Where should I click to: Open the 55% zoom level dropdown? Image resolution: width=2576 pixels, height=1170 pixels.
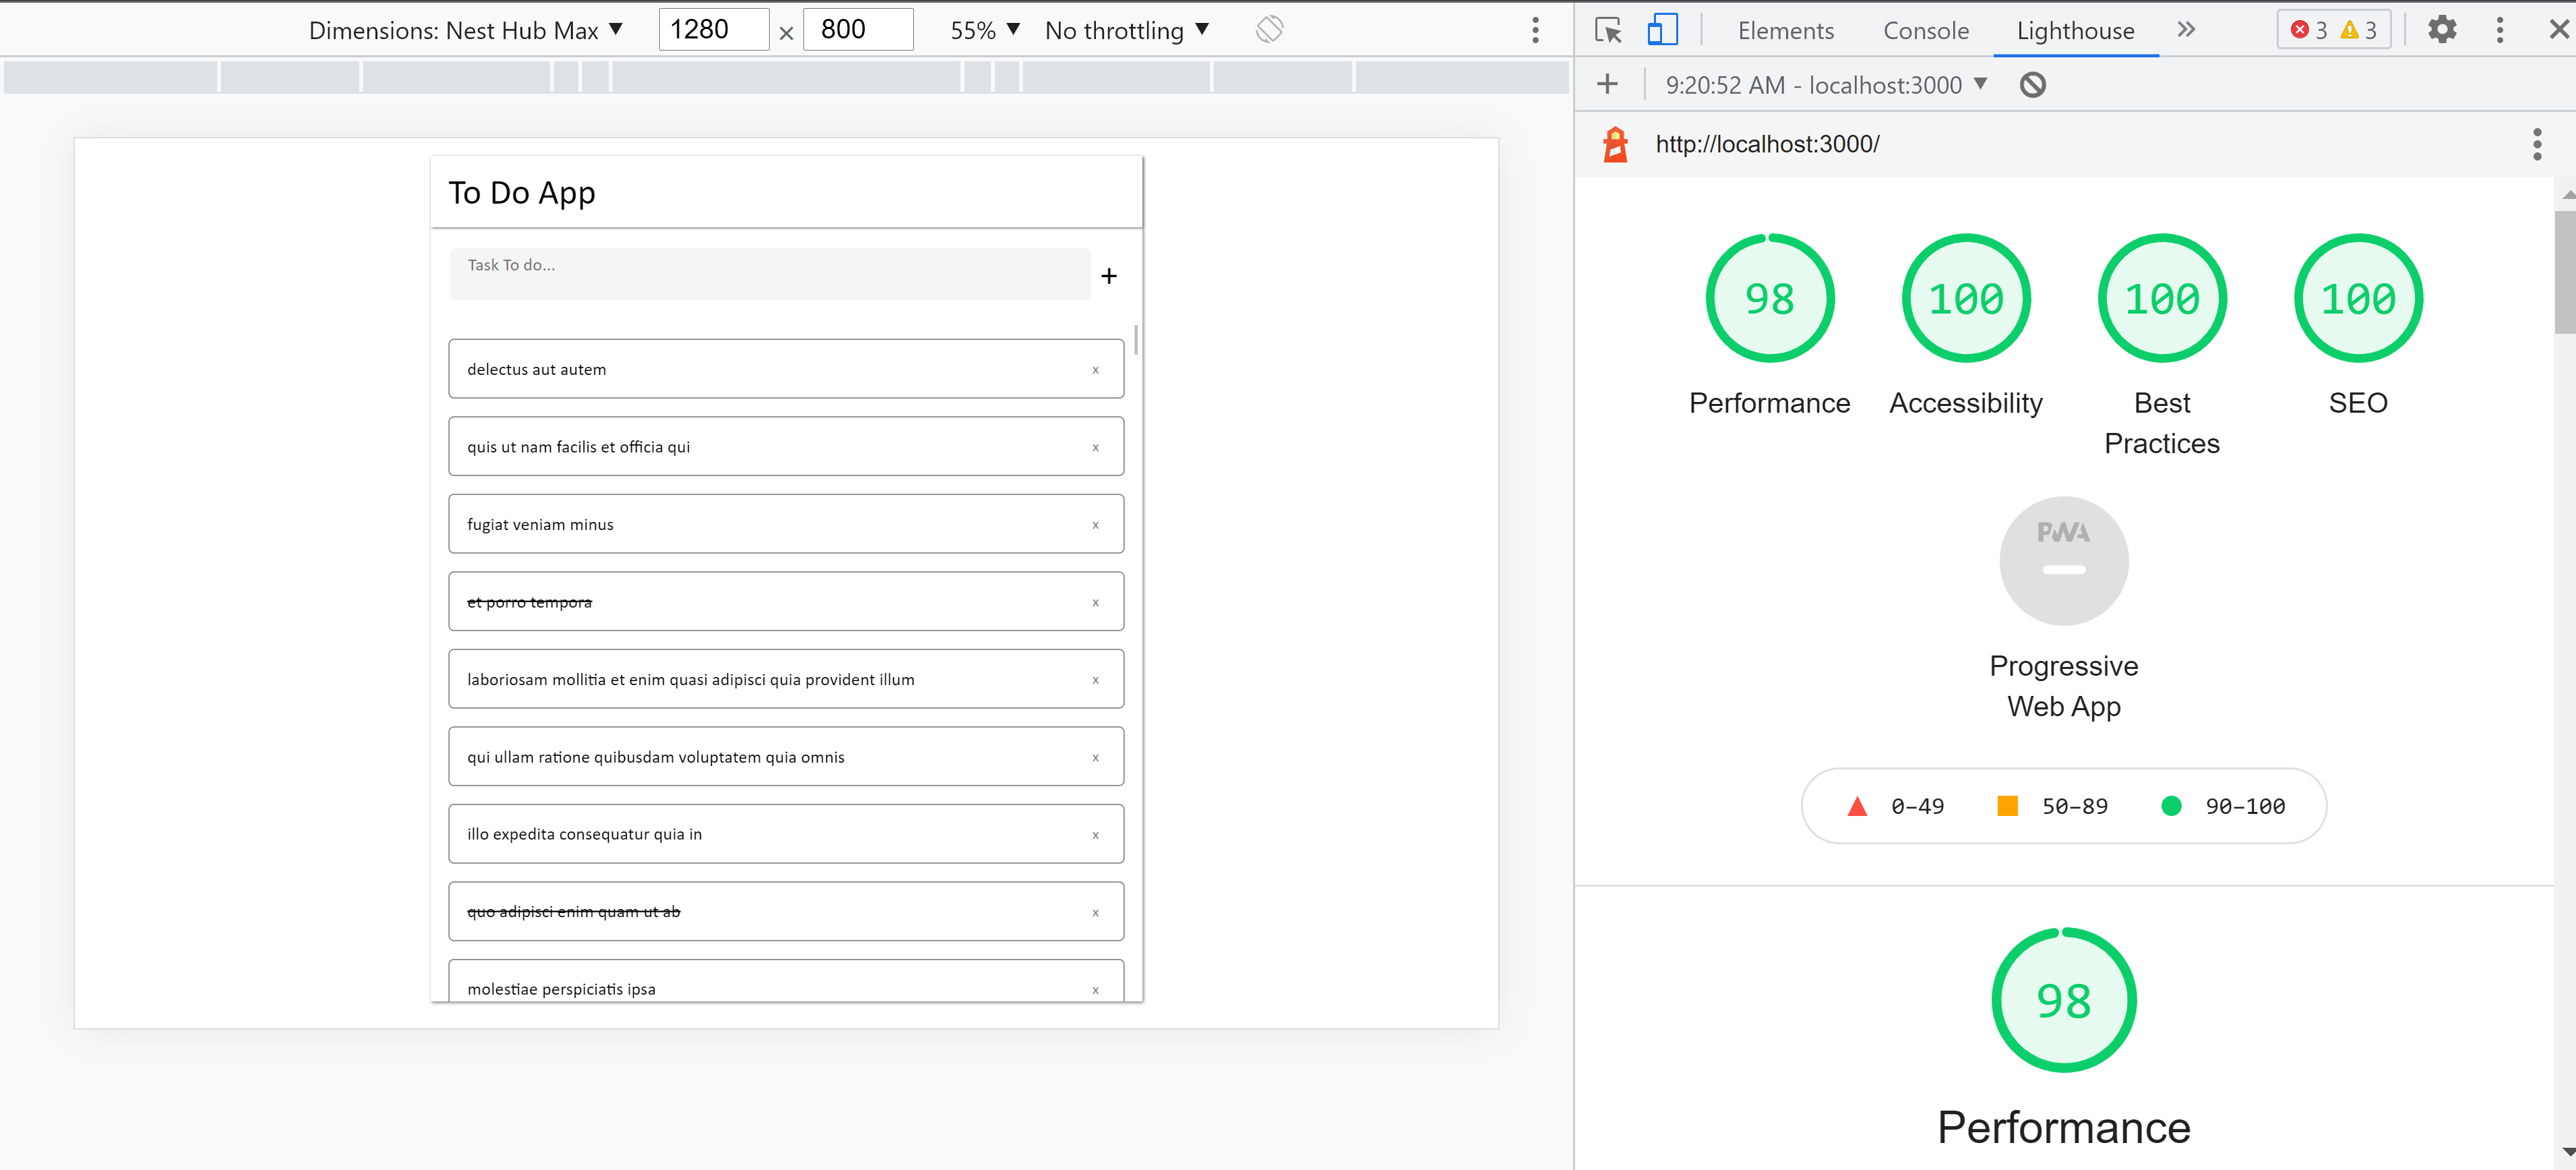click(x=984, y=29)
